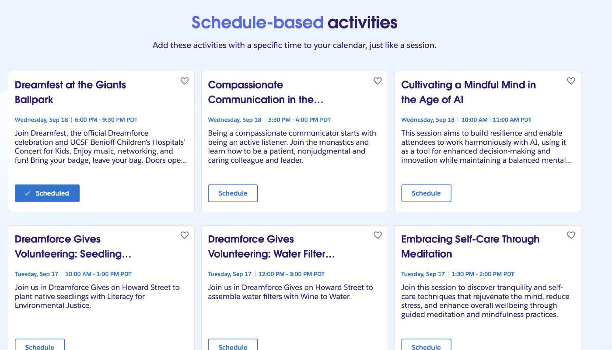This screenshot has width=612, height=350.
Task: Favorite the Water Filter volunteering card
Action: click(378, 235)
